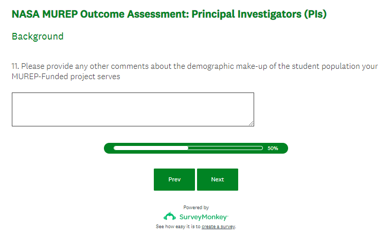
Task: Click the filled part of the progress bar
Action: [151, 148]
